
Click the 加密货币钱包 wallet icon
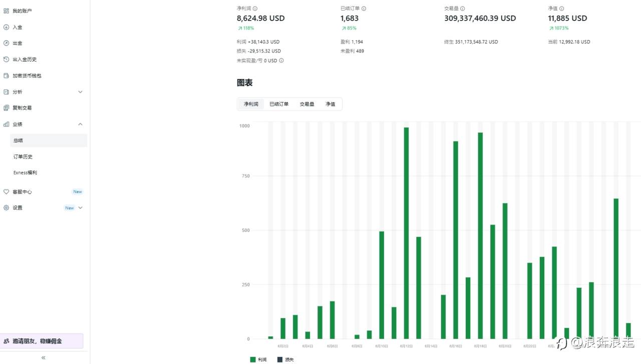pos(6,75)
